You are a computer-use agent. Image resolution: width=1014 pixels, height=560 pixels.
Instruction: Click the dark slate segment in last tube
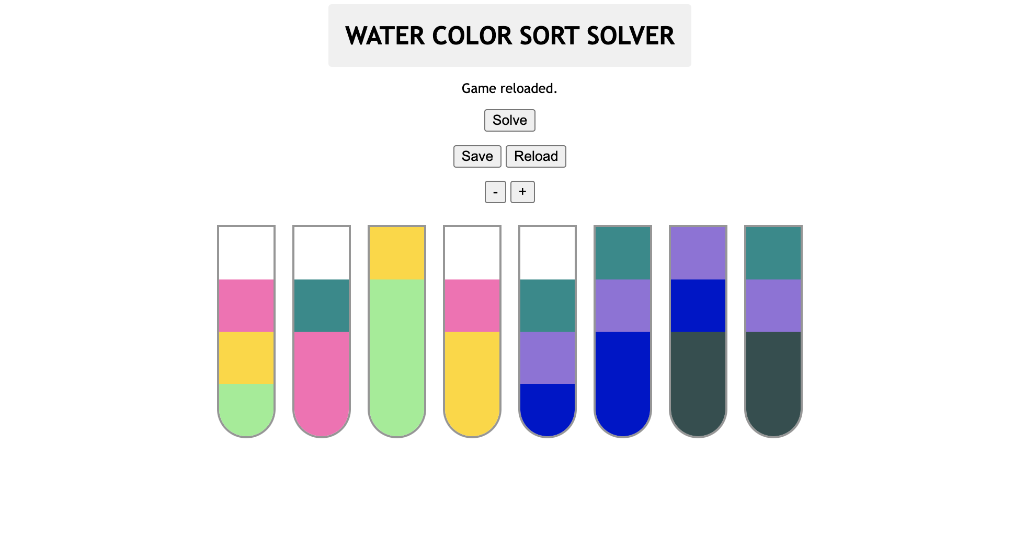click(773, 381)
